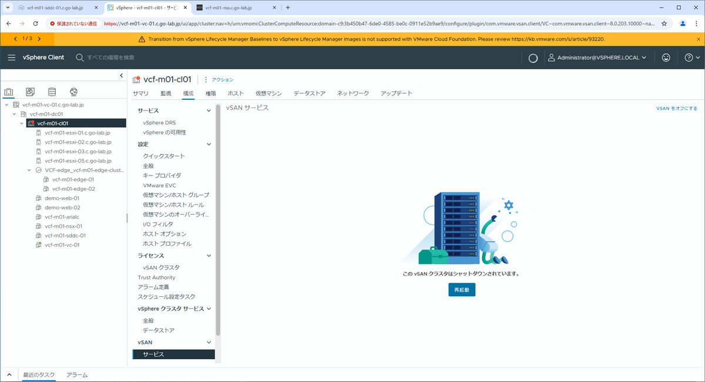Click the configure menu vertical scrollbar
Screen dimensions: 705x382
(218, 220)
